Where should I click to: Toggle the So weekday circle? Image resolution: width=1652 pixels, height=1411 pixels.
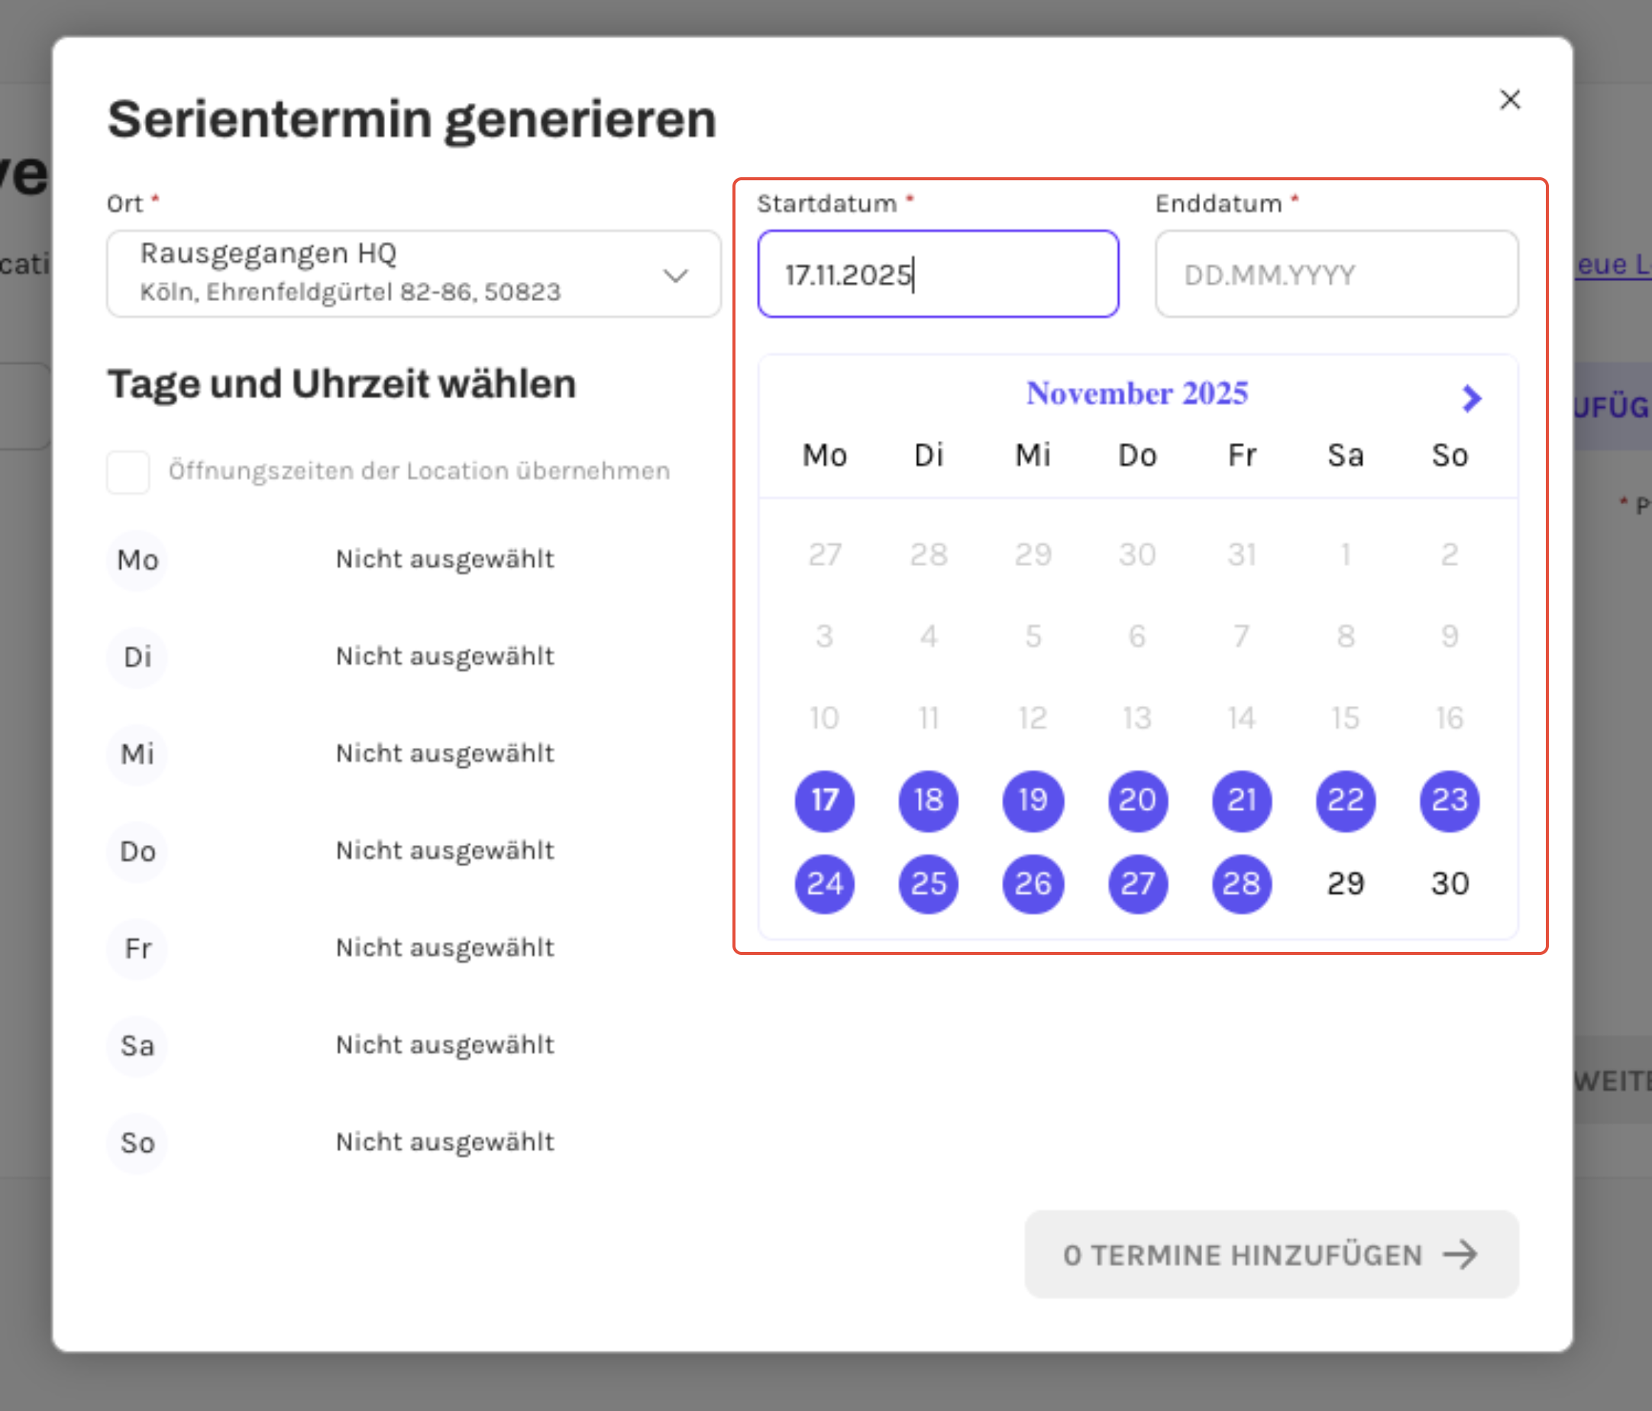pyautogui.click(x=137, y=1142)
